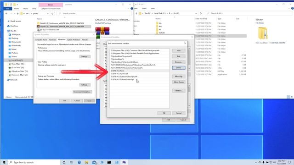294x165 pixels.
Task: Open File Explorer from taskbar
Action: tap(87, 162)
